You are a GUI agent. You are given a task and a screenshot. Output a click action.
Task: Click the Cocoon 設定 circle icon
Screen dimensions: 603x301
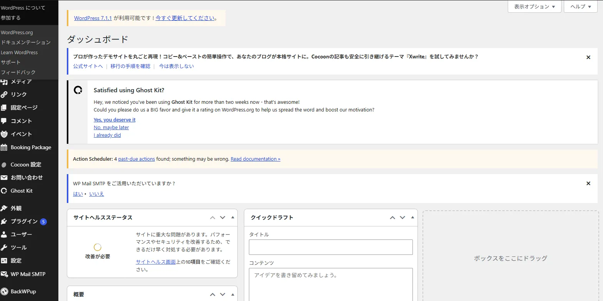(4, 165)
